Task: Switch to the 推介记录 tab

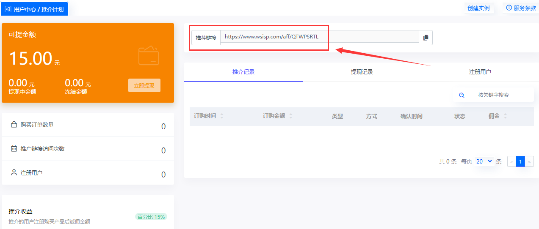Action: (243, 72)
